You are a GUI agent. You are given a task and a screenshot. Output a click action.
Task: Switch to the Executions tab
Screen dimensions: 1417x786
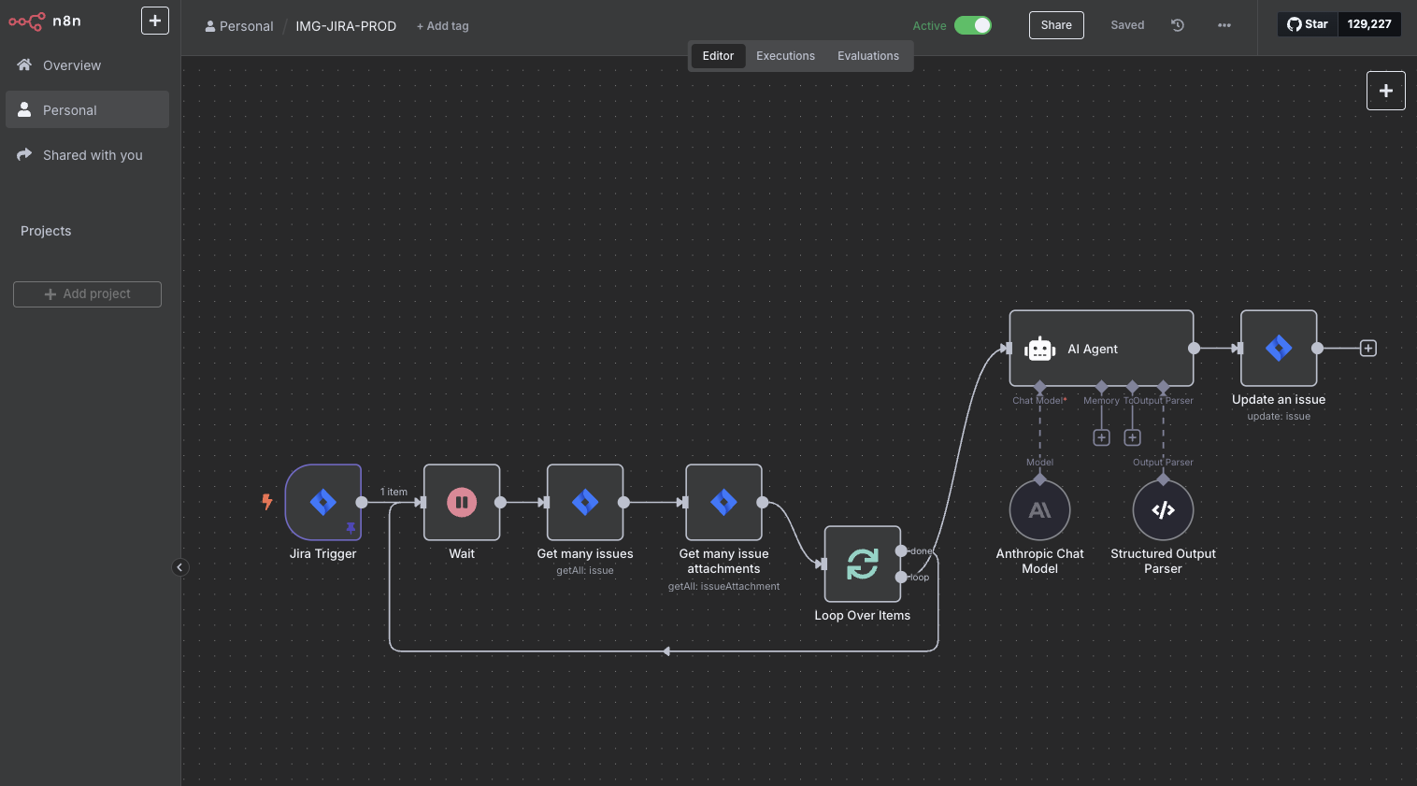pos(785,56)
